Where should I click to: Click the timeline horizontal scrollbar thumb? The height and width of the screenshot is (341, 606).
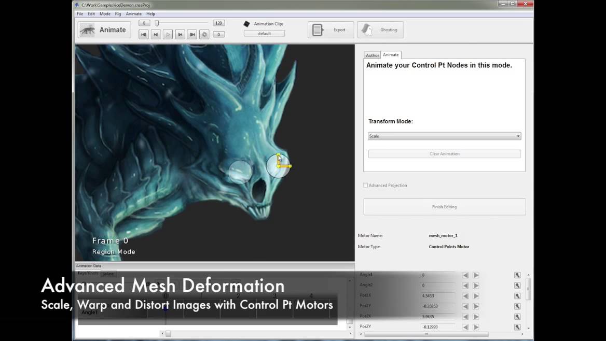[168, 334]
